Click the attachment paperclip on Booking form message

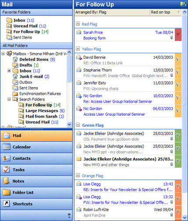tap(172, 38)
